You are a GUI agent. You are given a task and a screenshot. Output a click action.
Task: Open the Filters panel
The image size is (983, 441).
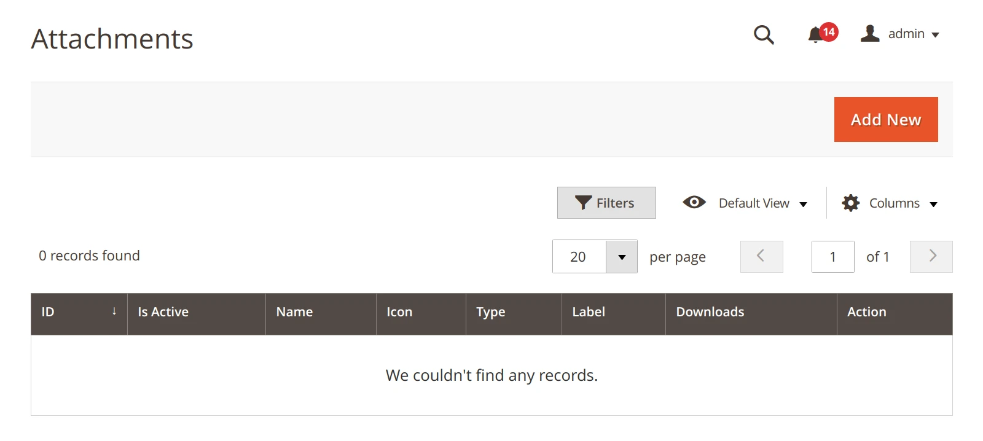(x=606, y=202)
